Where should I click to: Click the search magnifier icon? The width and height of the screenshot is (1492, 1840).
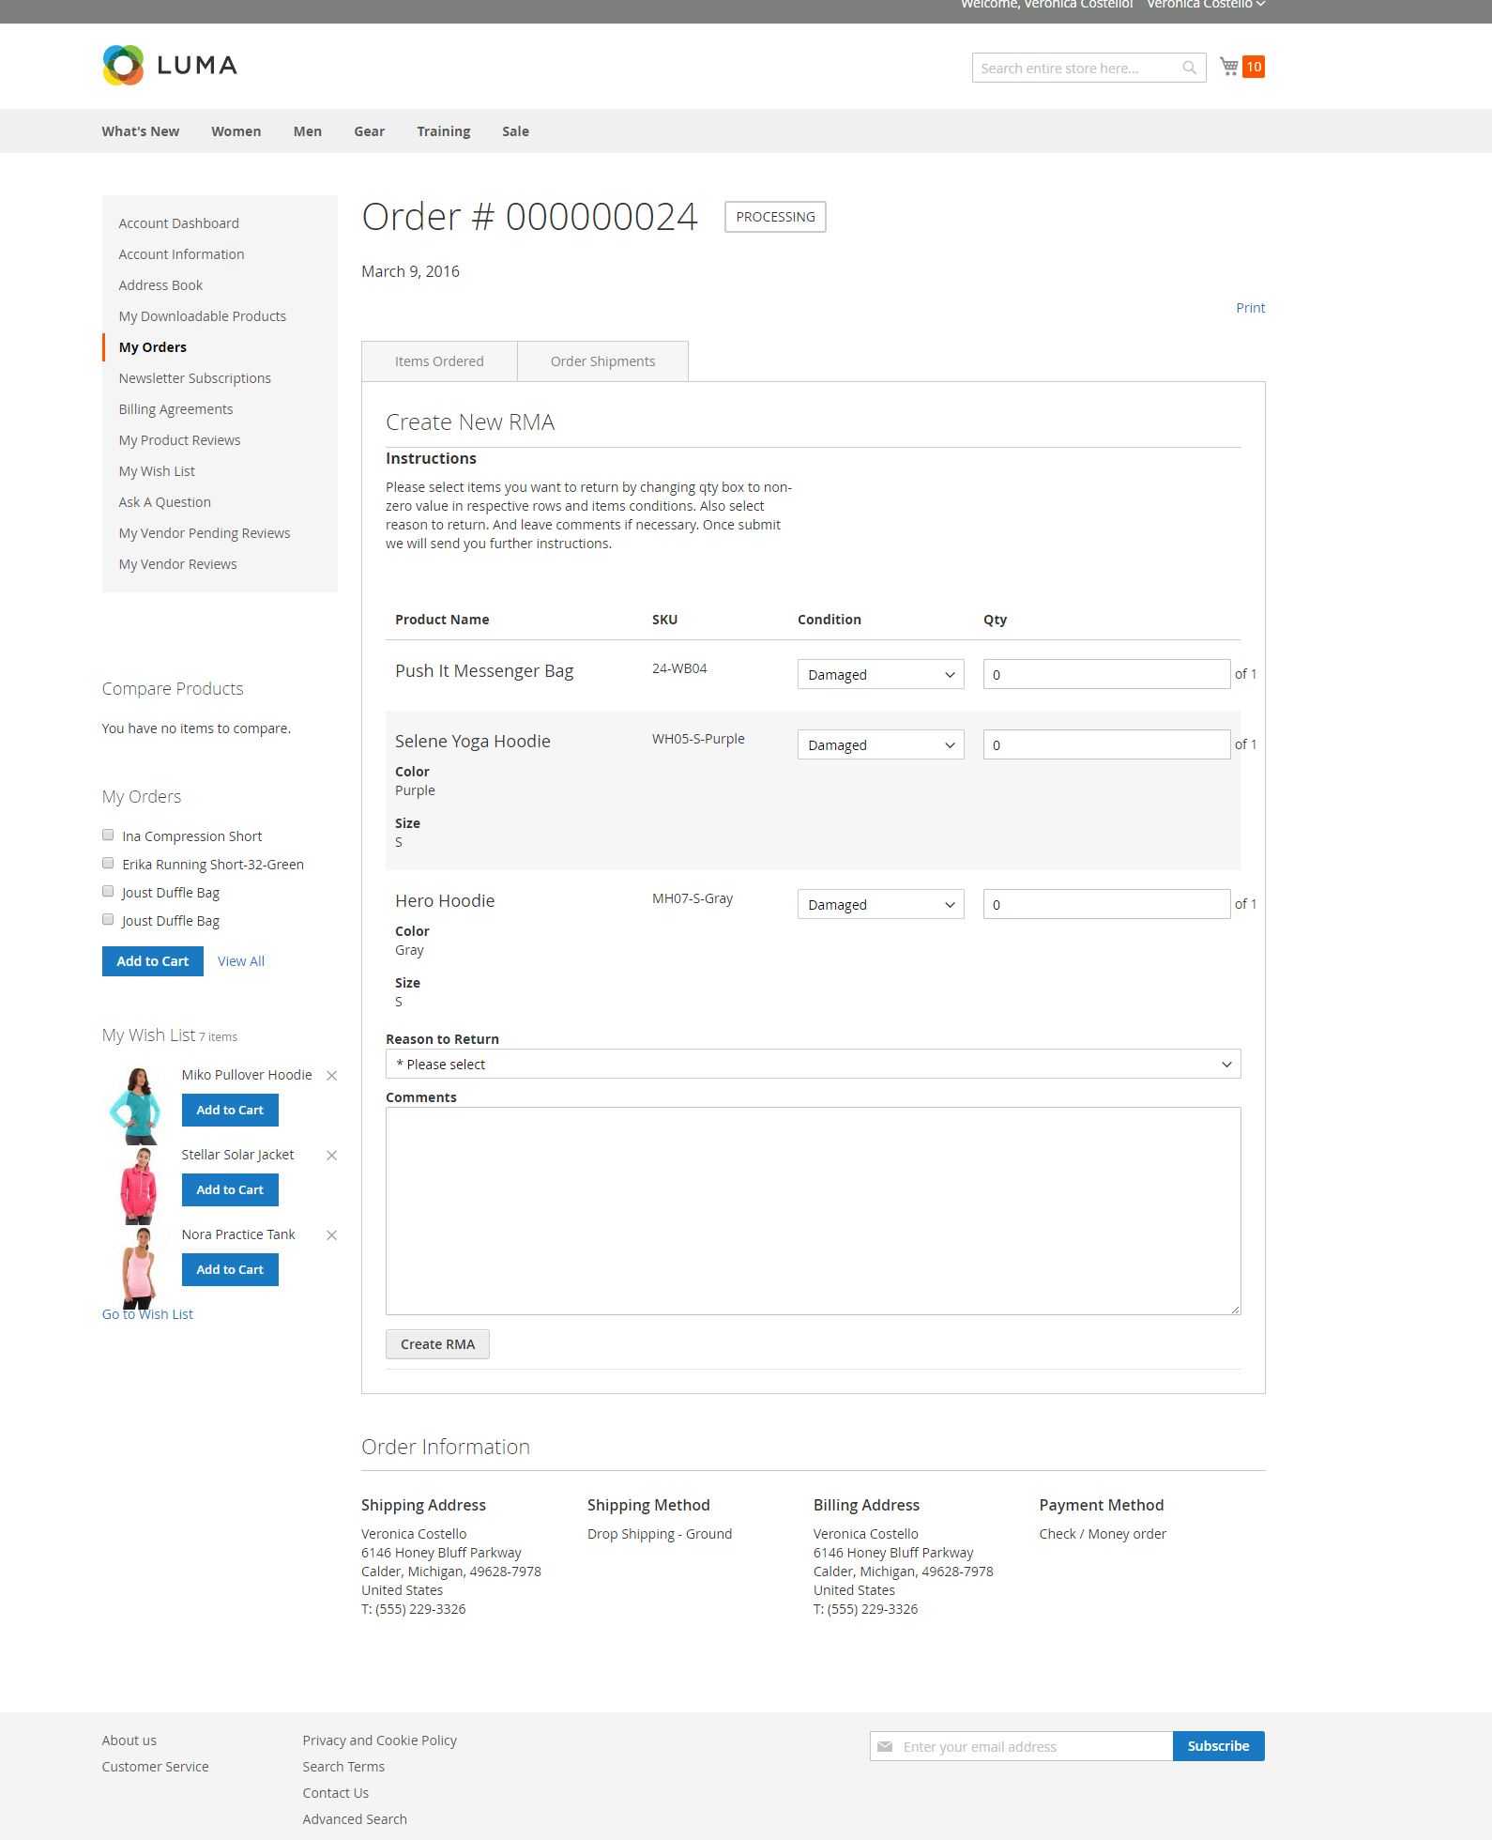[1189, 68]
